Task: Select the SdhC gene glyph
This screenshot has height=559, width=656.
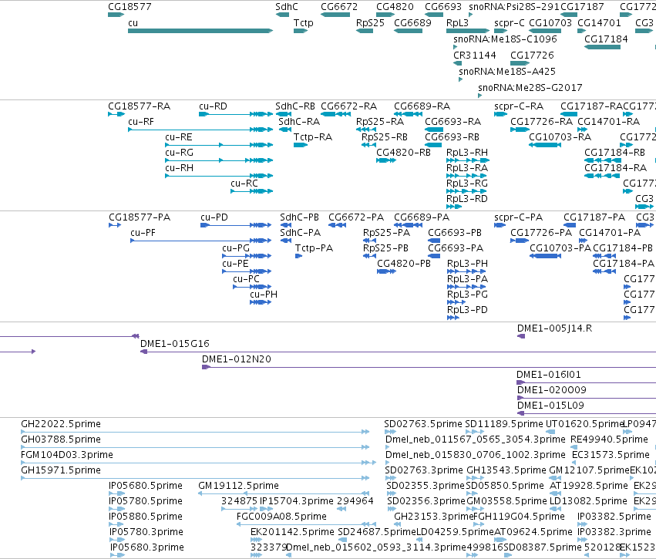Action: (282, 15)
